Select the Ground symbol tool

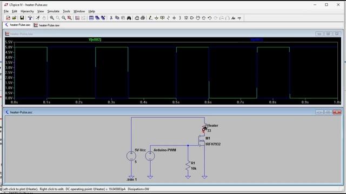(156, 18)
